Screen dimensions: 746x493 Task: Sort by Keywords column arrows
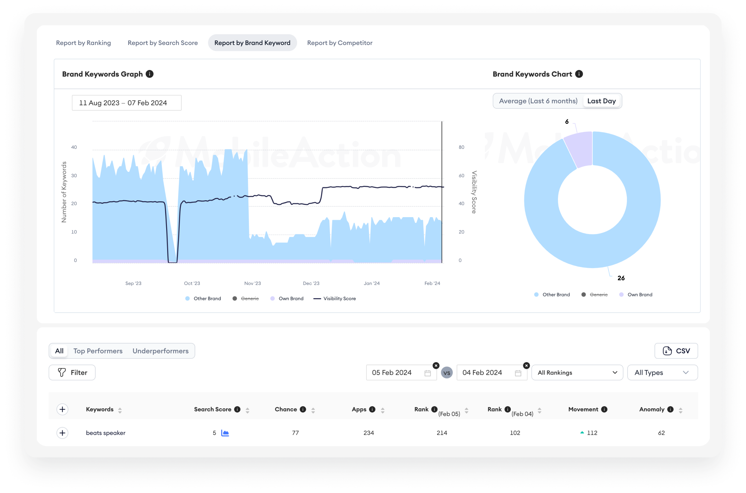point(120,411)
